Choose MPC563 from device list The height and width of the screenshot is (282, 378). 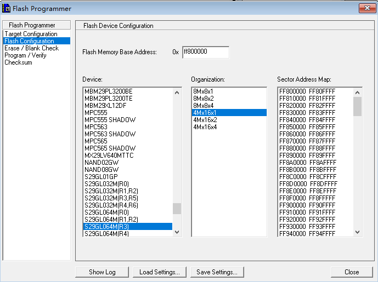pyautogui.click(x=128, y=127)
